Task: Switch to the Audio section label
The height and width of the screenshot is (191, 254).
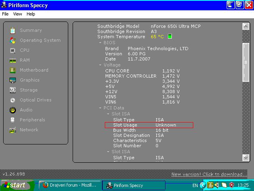Action: tap(26, 110)
